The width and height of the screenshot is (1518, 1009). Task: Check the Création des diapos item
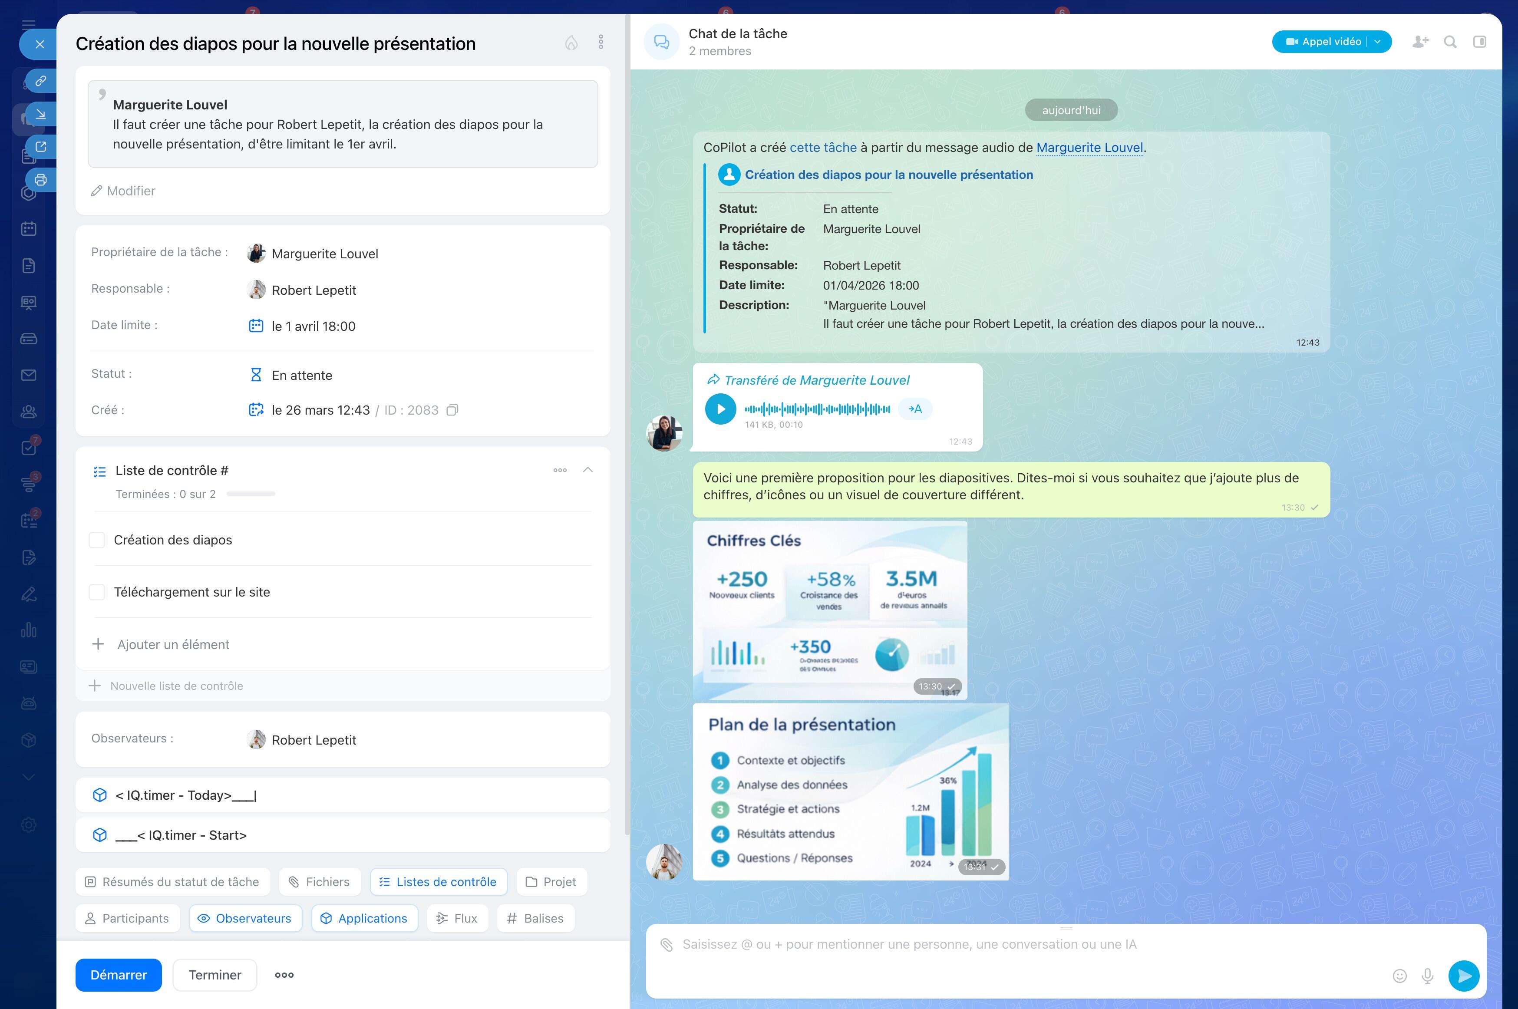pyautogui.click(x=96, y=540)
